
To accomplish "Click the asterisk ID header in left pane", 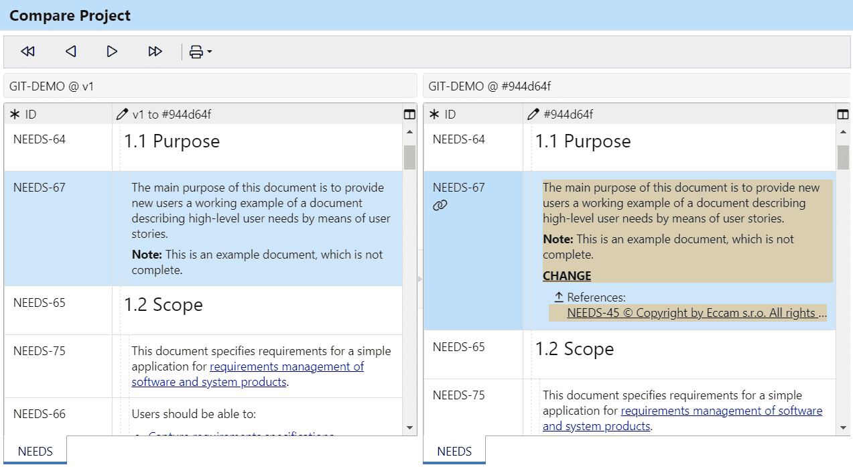I will [x=23, y=115].
